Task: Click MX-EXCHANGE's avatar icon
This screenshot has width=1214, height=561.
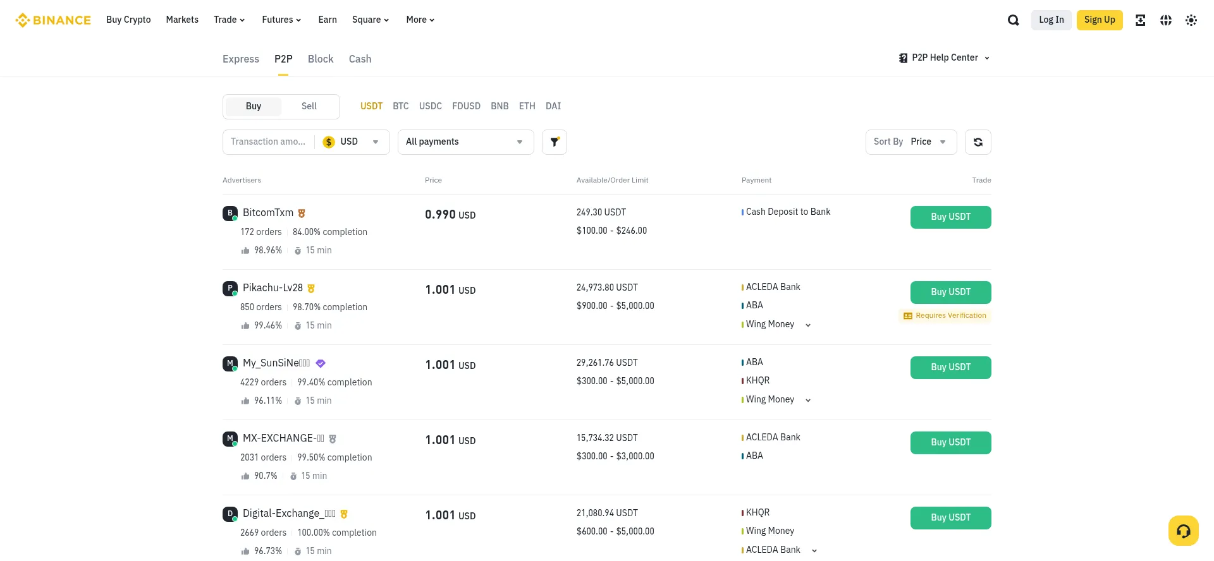Action: click(230, 439)
